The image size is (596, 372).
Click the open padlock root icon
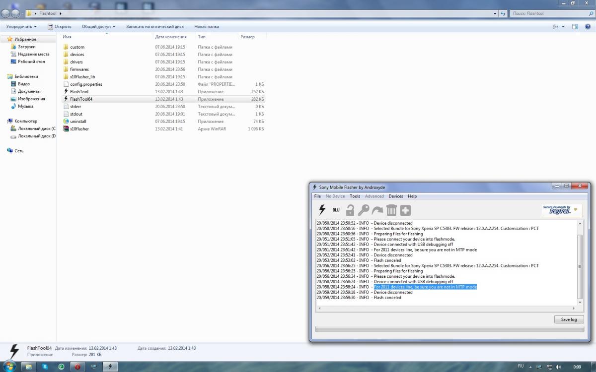click(351, 210)
